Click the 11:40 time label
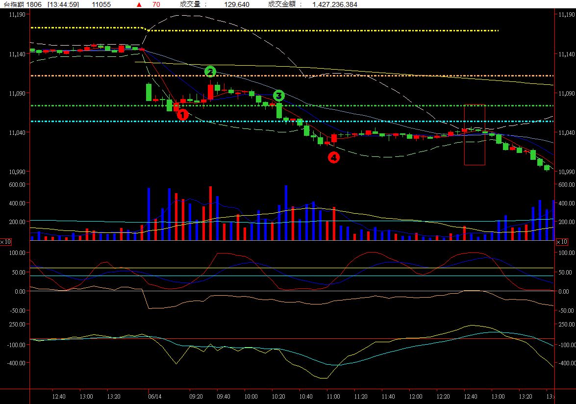The height and width of the screenshot is (404, 576). click(388, 397)
